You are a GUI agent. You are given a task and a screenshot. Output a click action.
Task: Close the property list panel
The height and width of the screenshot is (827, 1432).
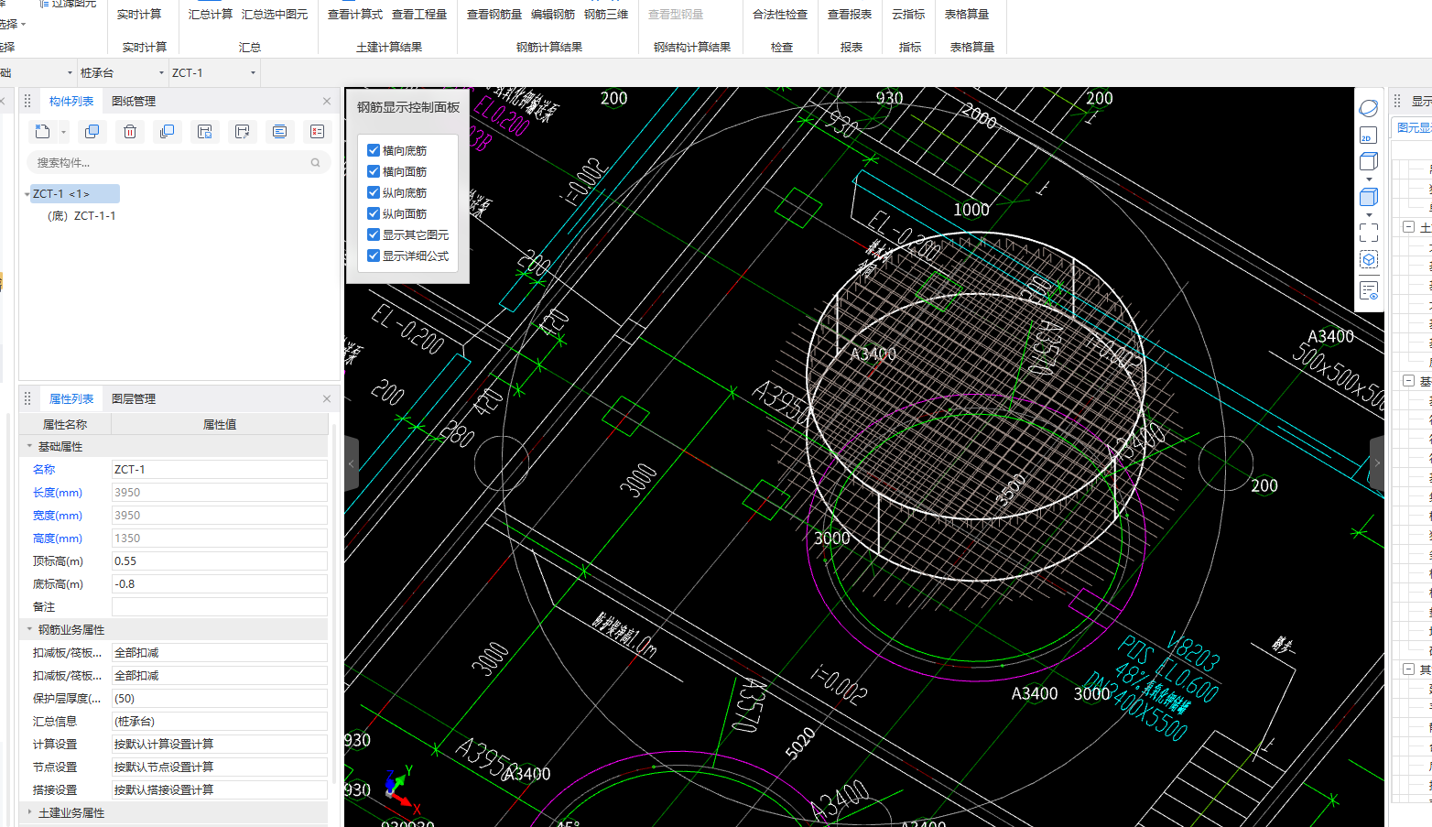pos(327,399)
